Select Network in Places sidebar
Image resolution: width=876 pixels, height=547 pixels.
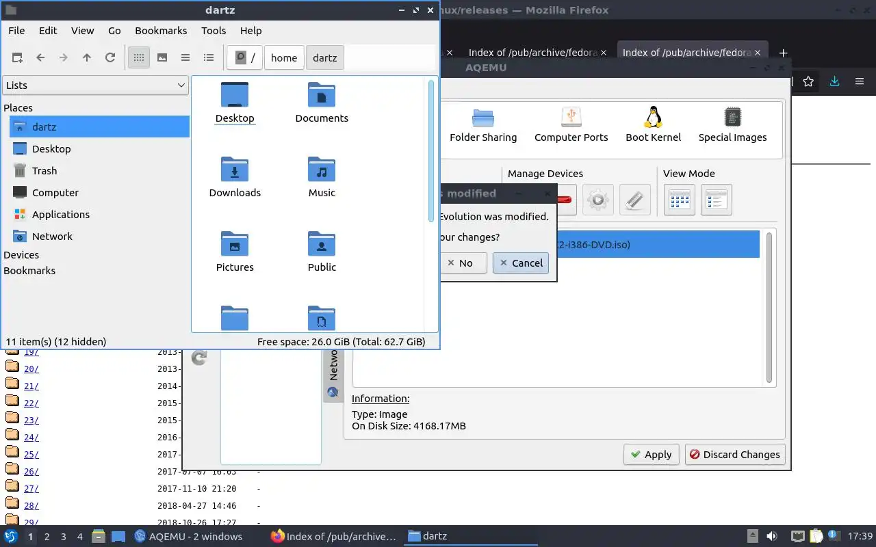click(100, 237)
